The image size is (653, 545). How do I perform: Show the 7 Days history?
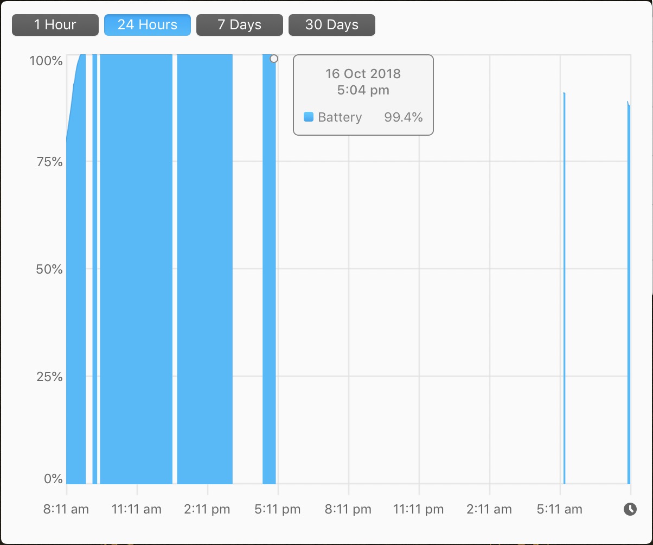240,25
